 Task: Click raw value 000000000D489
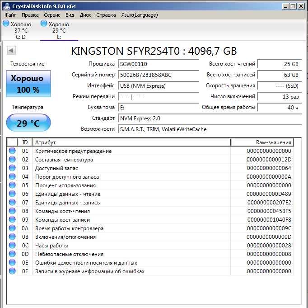[x=269, y=194]
